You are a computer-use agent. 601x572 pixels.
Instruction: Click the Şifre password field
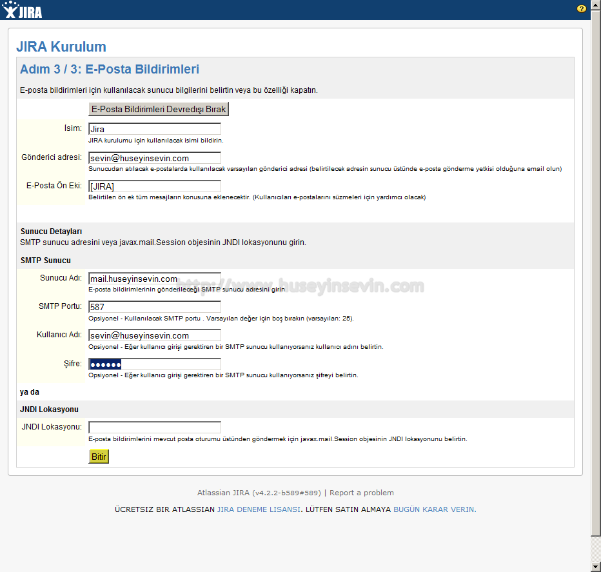tap(155, 364)
